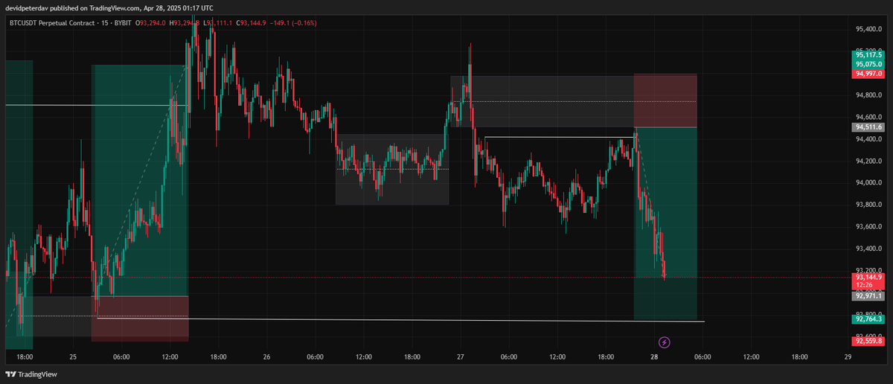Select the red stop zone below long position
893x384 pixels.
click(140, 319)
